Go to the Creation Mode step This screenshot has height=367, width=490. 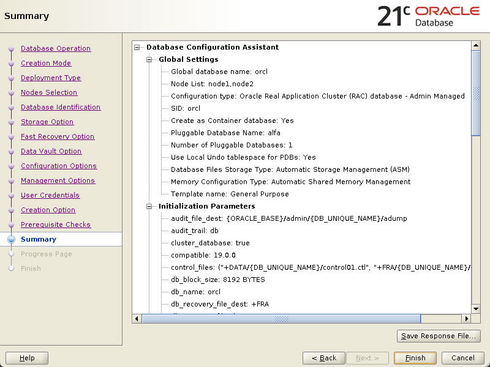tap(46, 63)
